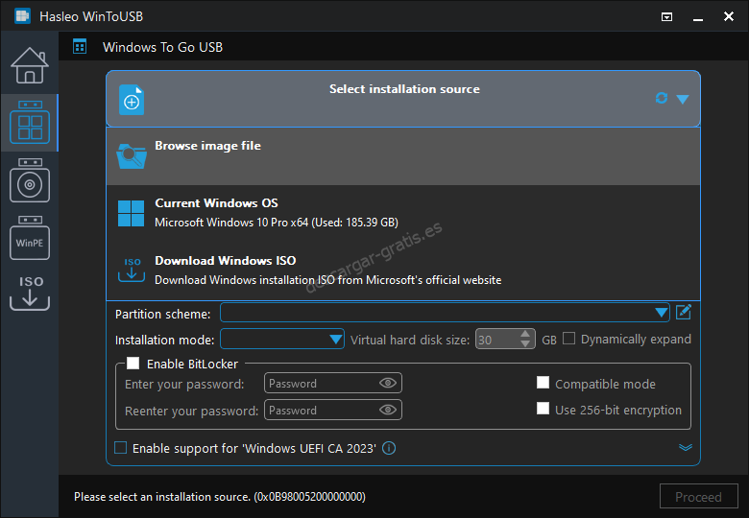This screenshot has height=518, width=749.
Task: Go to the Home sidebar icon
Action: tap(30, 65)
